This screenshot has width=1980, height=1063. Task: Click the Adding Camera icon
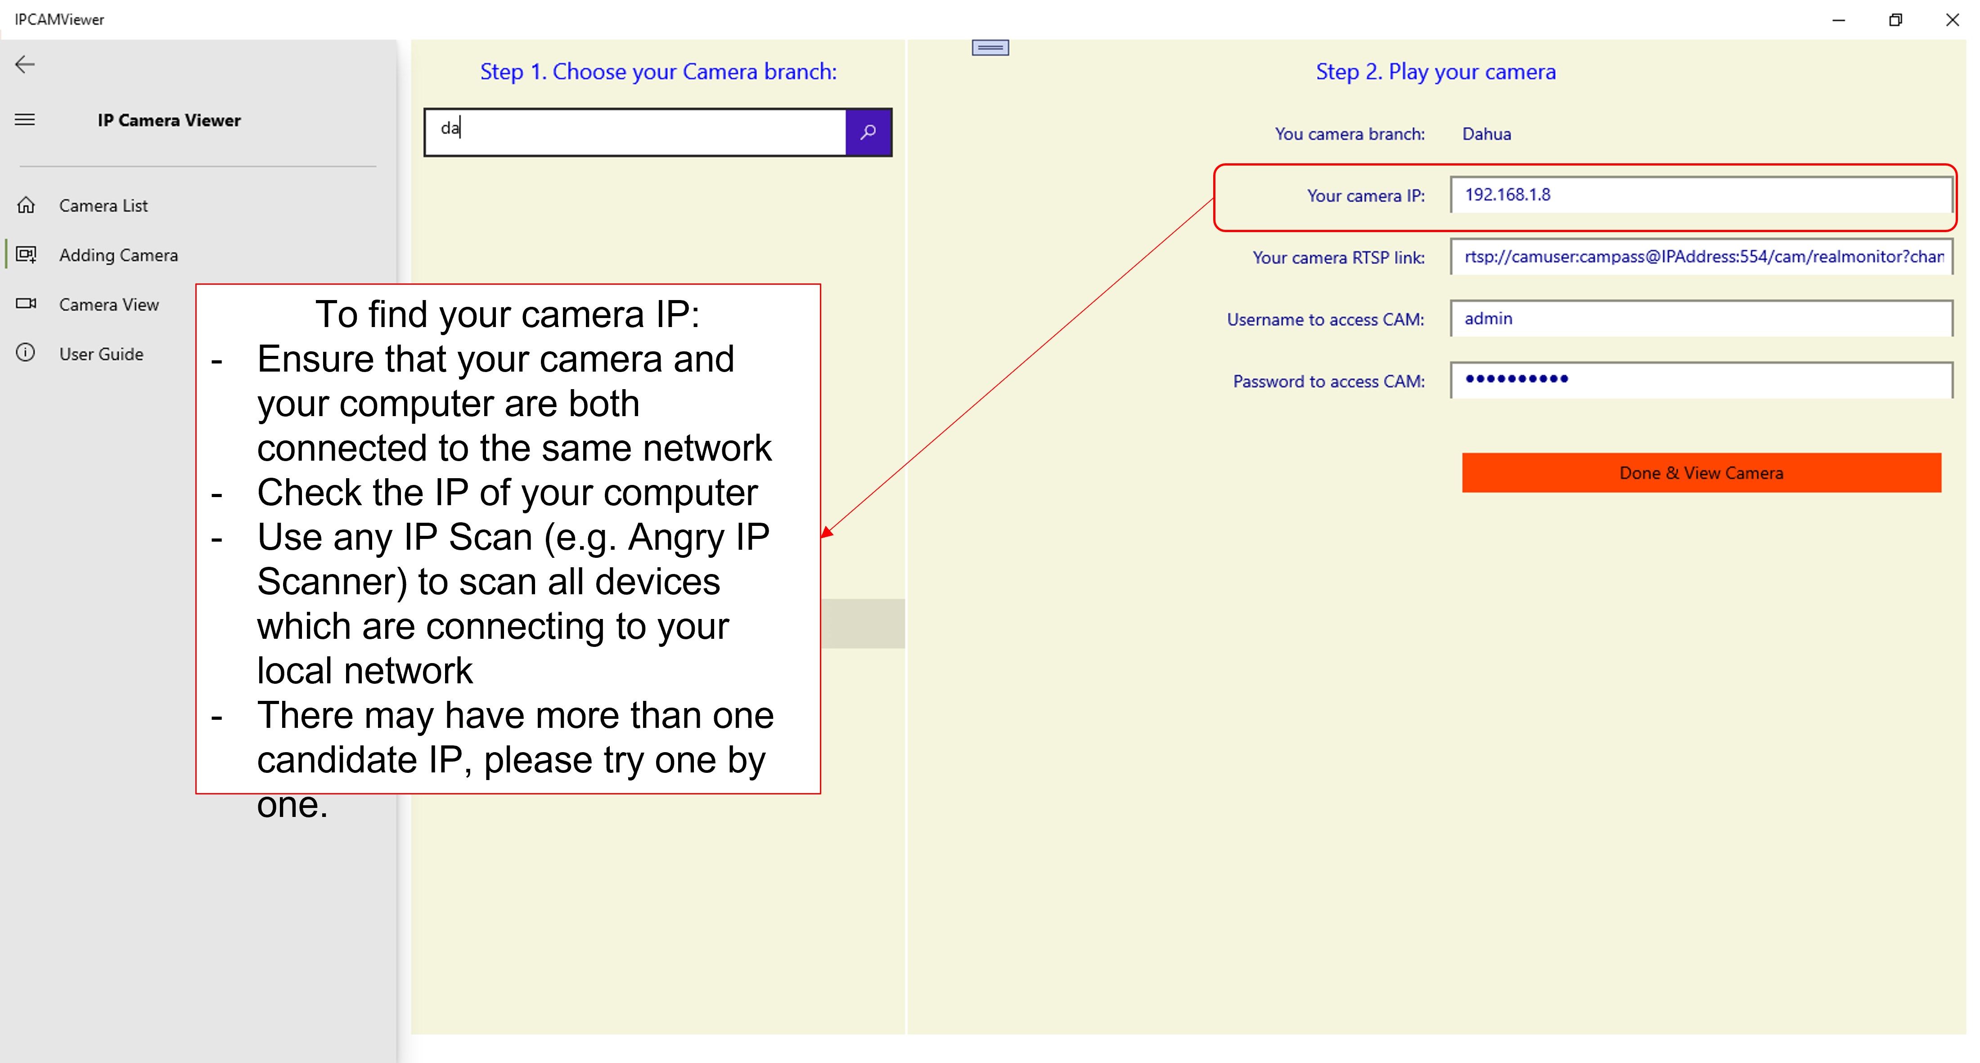(x=27, y=255)
